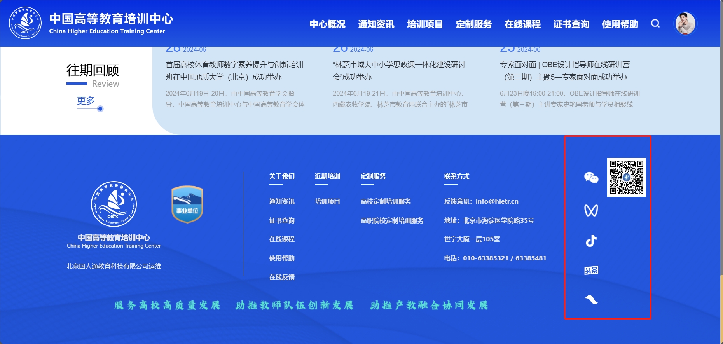
Task: Select 培训项目 in the top navigation
Action: 425,24
